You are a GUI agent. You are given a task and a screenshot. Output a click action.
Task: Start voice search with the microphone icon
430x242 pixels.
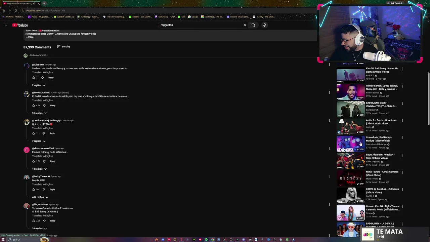[x=265, y=25]
